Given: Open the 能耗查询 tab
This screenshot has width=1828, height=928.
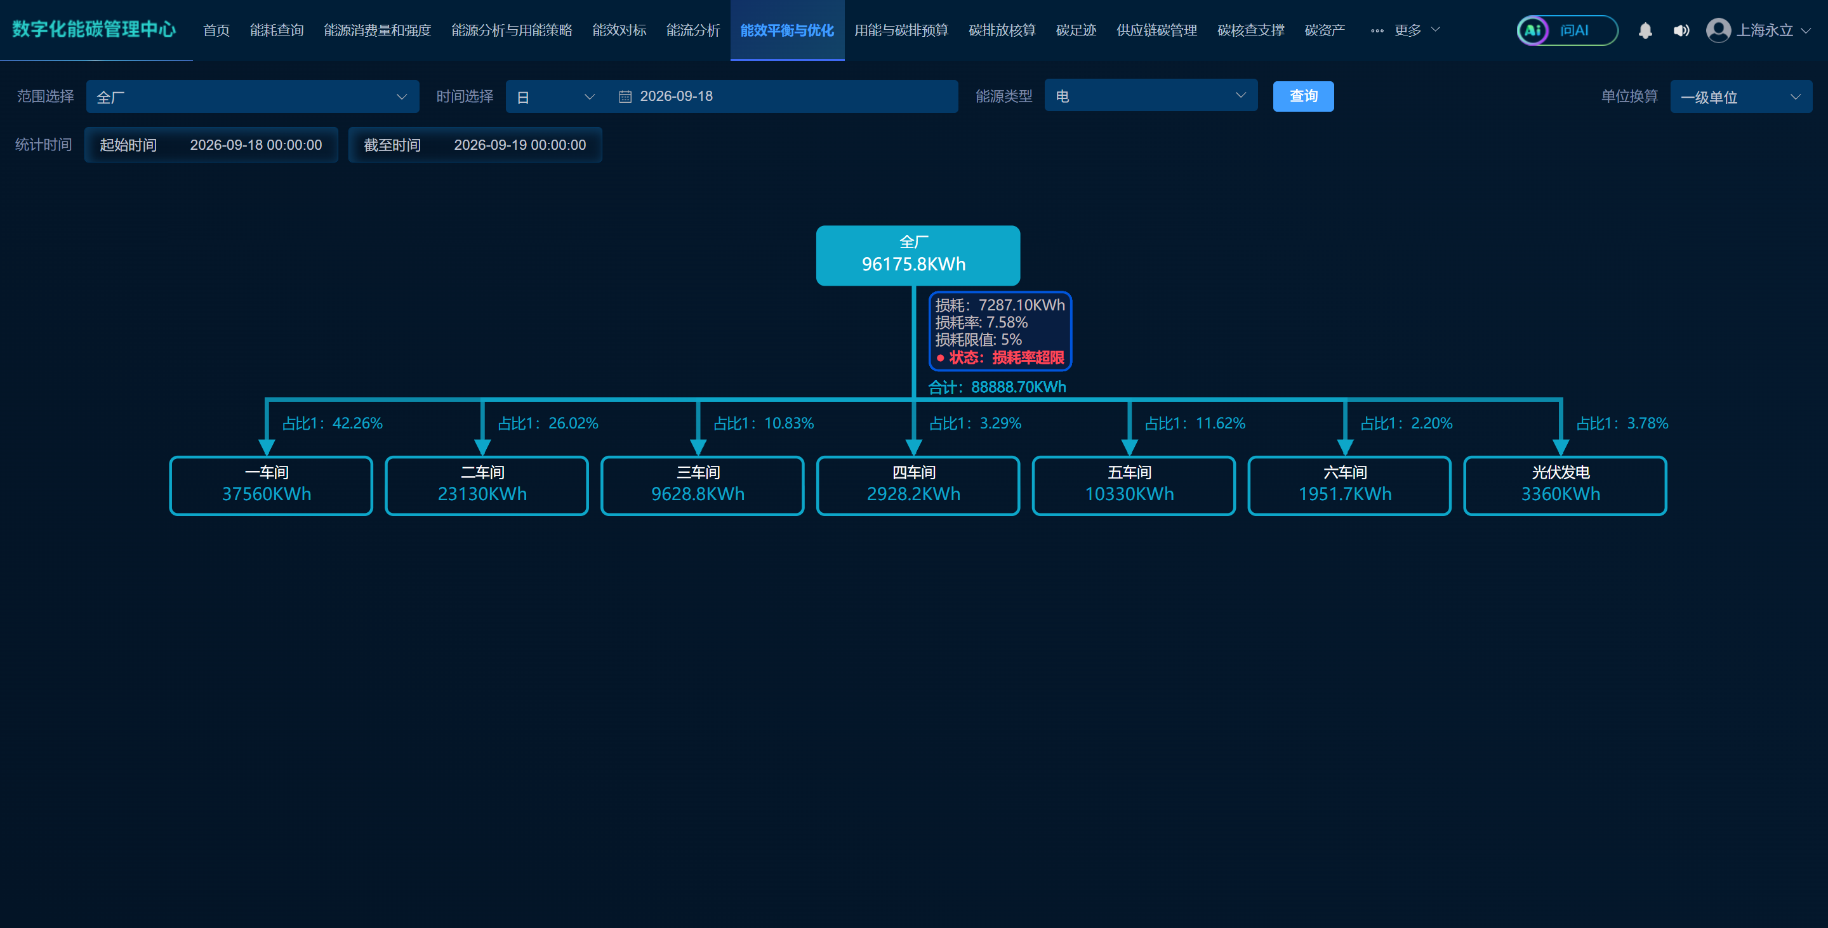Looking at the screenshot, I should pyautogui.click(x=277, y=30).
